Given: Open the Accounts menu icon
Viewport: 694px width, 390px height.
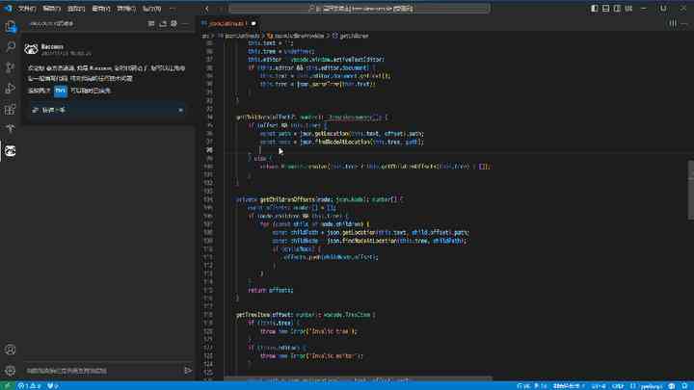Looking at the screenshot, I should [11, 350].
